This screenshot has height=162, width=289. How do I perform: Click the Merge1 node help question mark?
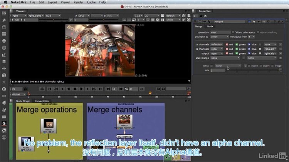[x=275, y=22]
